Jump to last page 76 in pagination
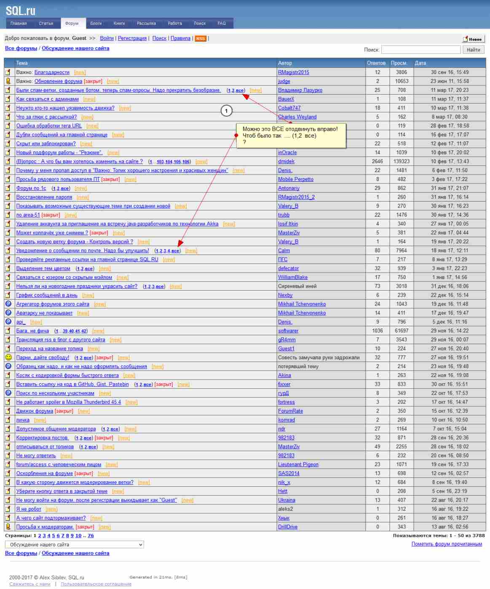Image resolution: width=490 pixels, height=589 pixels. 91,536
